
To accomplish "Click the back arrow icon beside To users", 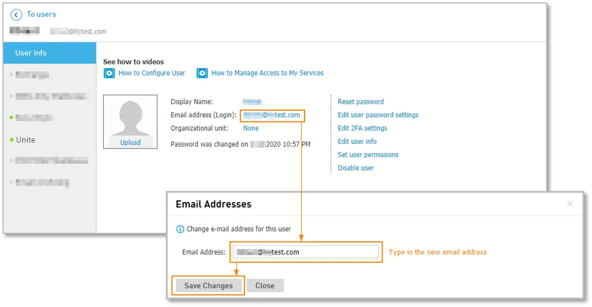I will pos(17,15).
